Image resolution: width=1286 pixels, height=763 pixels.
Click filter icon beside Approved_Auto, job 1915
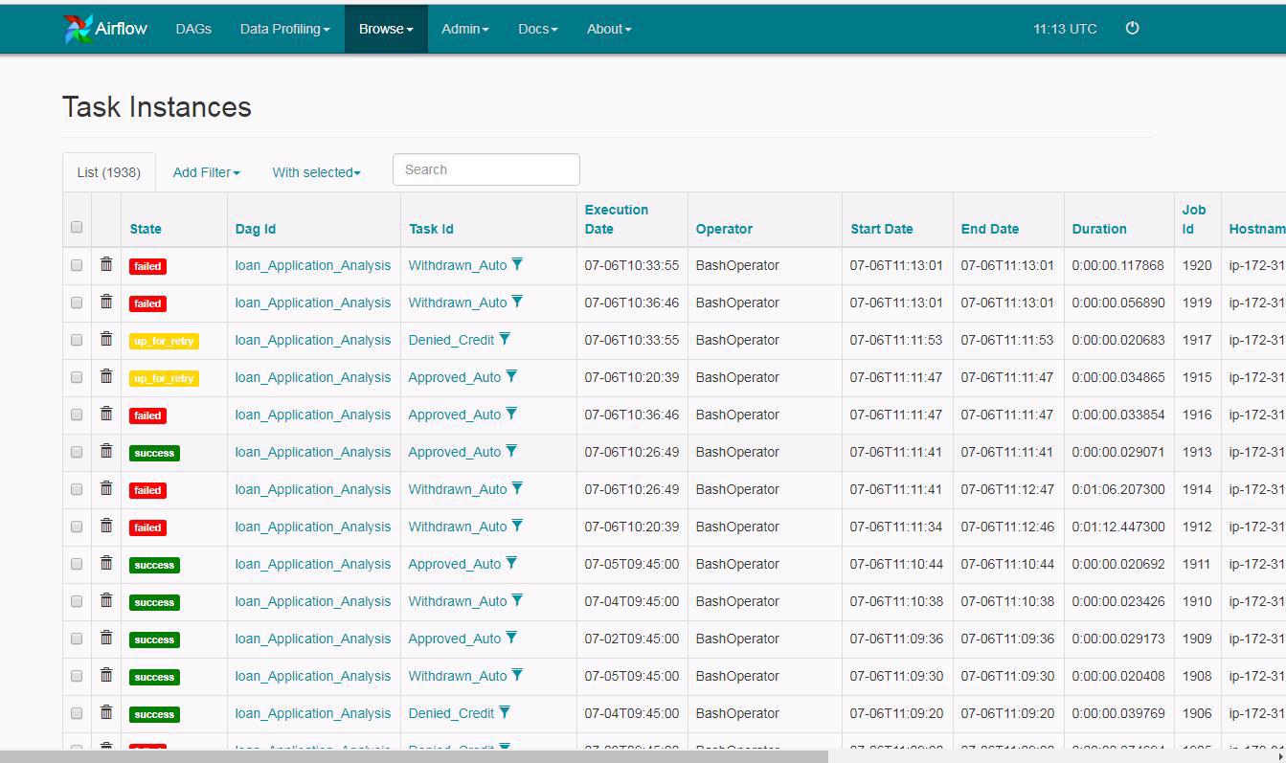511,376
